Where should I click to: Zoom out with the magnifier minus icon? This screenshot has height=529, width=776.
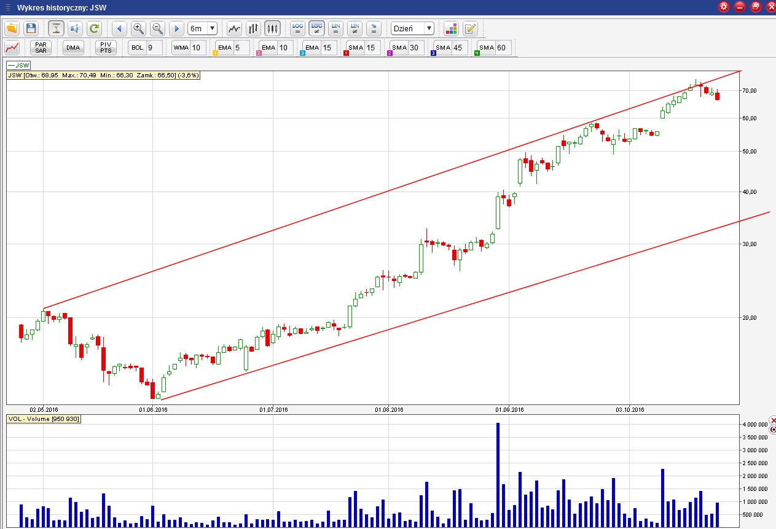coord(157,28)
